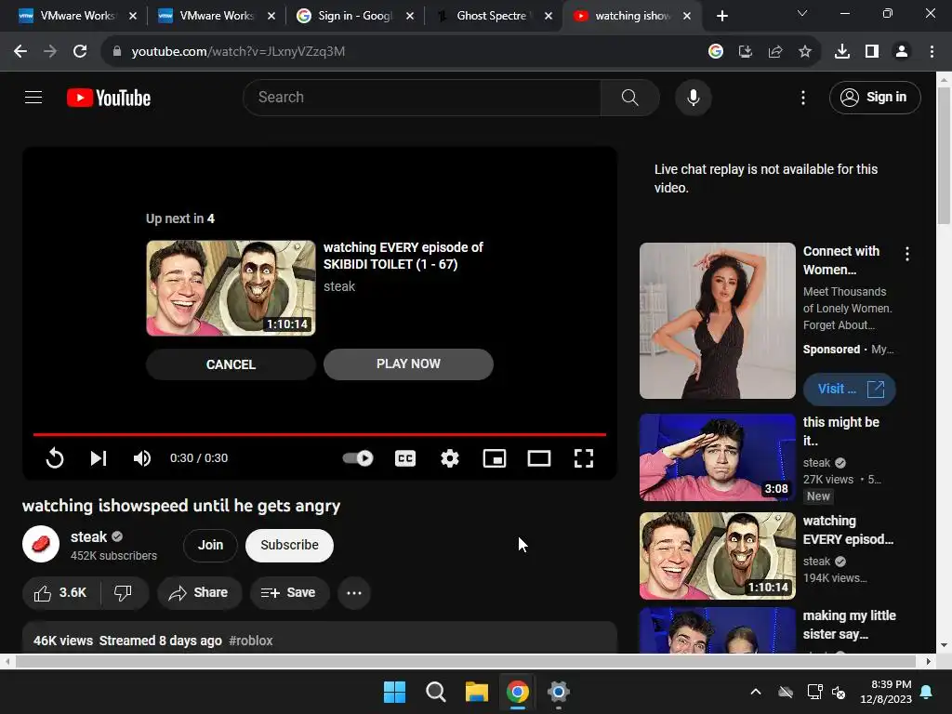The image size is (952, 714).
Task: Open File Explorer from the taskbar
Action: coord(477,692)
